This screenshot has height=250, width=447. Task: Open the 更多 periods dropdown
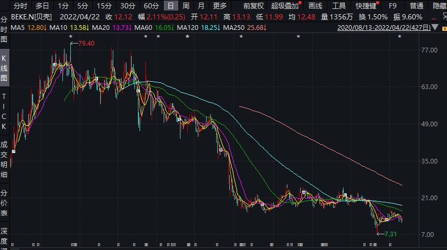(220, 6)
